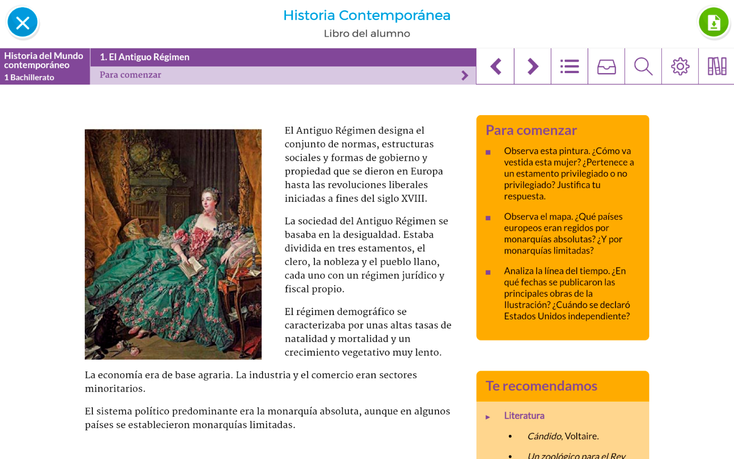
Task: Go to the next page arrow
Action: (x=533, y=67)
